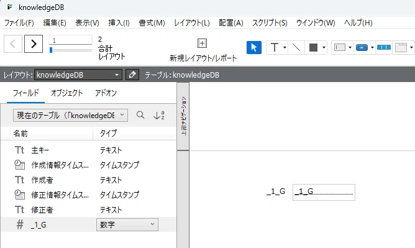Select the Field/control tool
The image size is (415, 248).
point(340,48)
